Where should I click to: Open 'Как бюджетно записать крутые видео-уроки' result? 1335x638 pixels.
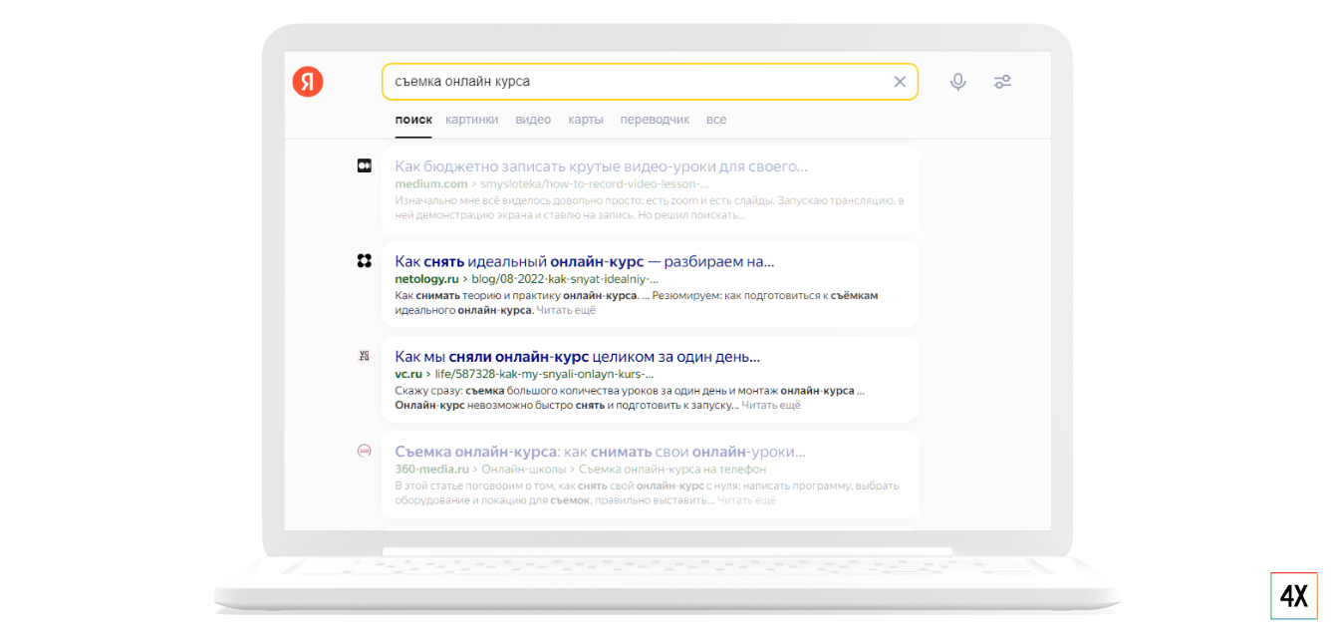601,165
